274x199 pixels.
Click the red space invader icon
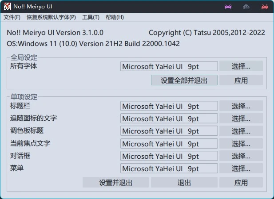click(265, 7)
